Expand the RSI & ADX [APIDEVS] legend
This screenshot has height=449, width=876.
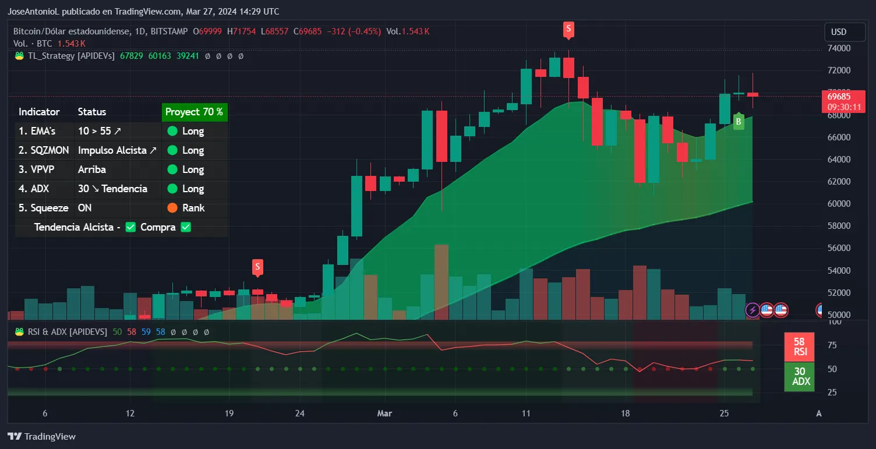(x=68, y=331)
